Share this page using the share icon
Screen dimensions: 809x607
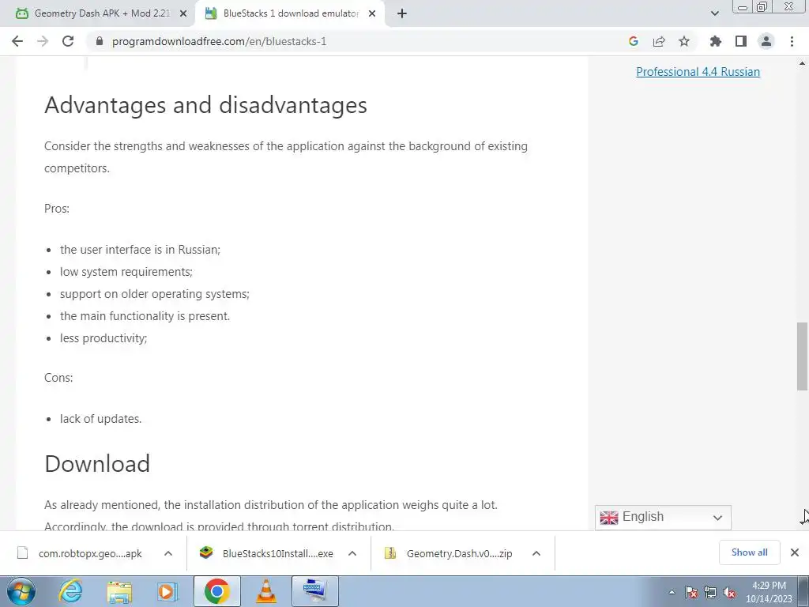[659, 41]
